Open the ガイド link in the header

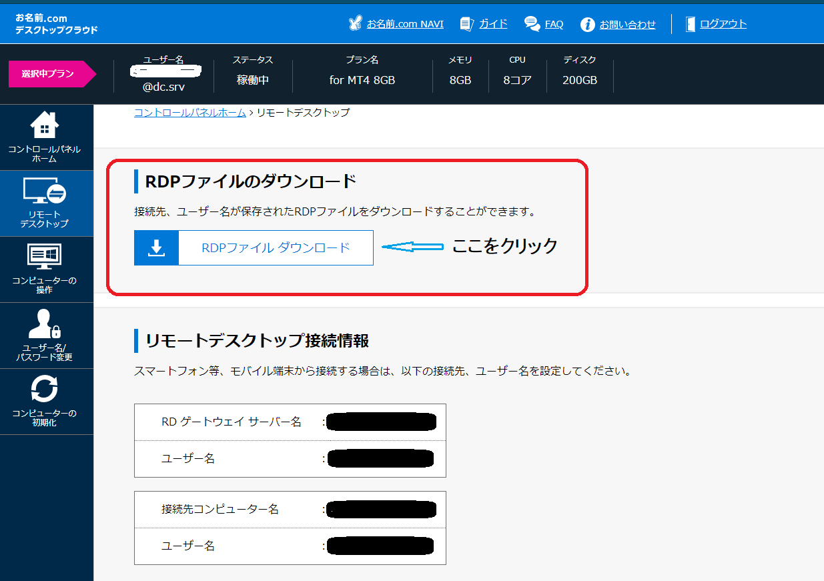[493, 24]
